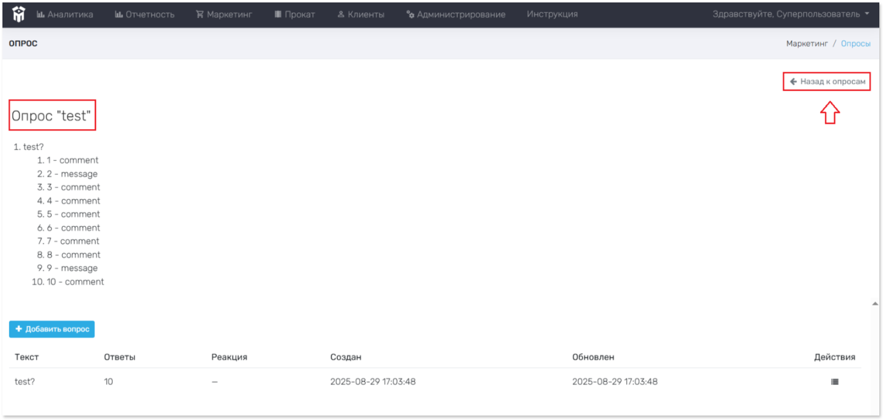Select the test? cell in the questions table
883x420 pixels.
[25, 382]
